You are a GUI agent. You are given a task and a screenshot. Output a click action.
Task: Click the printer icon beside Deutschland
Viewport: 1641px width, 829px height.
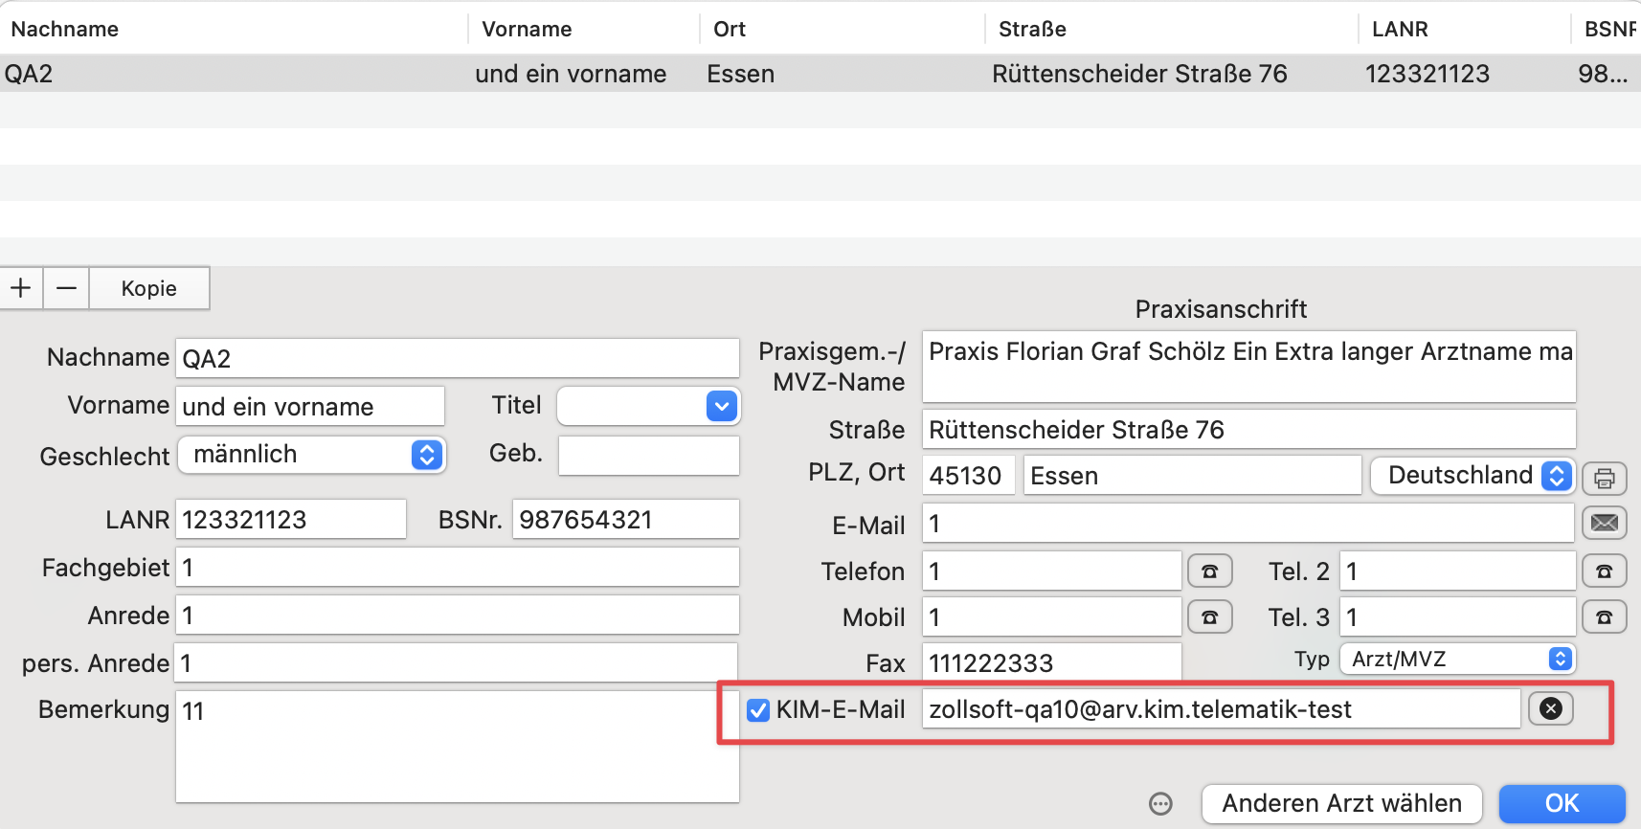pos(1604,477)
